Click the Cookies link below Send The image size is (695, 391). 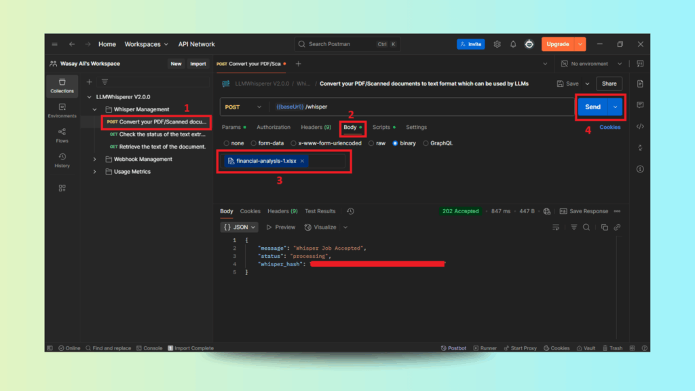click(609, 127)
